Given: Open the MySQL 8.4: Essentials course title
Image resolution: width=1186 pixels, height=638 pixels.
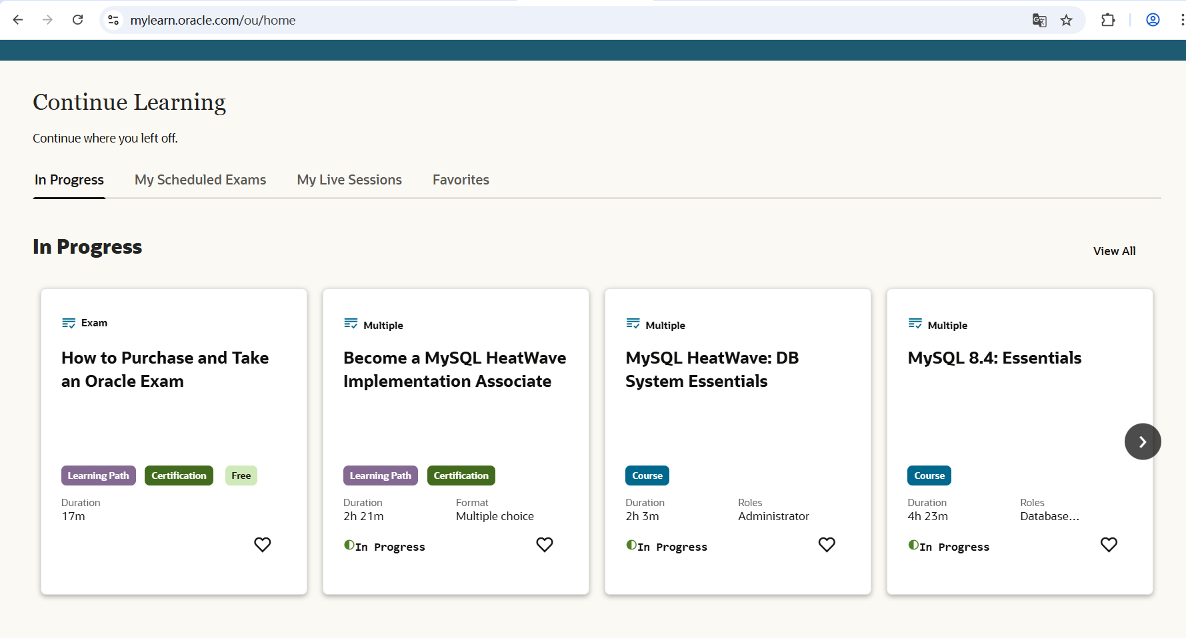Looking at the screenshot, I should click(x=994, y=358).
